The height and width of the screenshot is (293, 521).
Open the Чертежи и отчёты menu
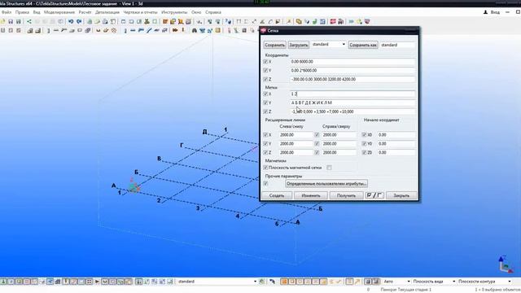140,12
